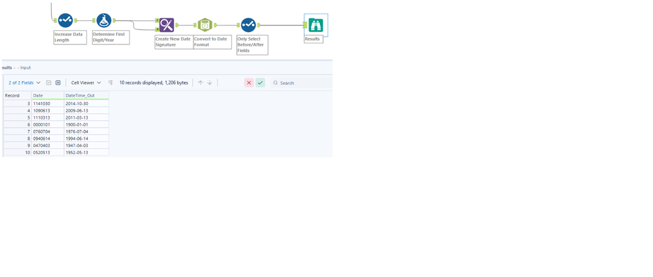The height and width of the screenshot is (277, 653).
Task: Select Date cell 0000101
Action: tap(48, 125)
